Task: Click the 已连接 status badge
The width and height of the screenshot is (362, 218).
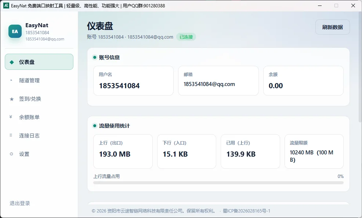Action: point(186,37)
